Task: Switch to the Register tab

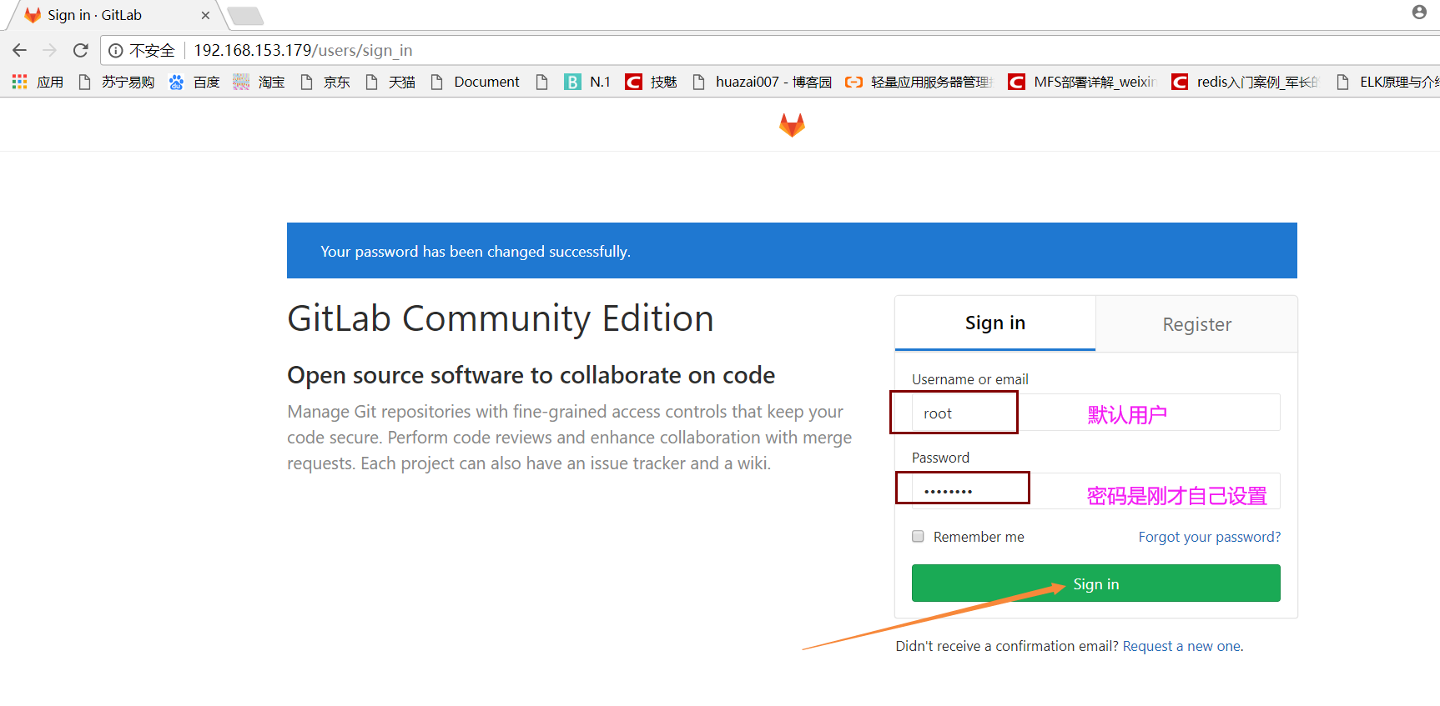Action: (1196, 324)
